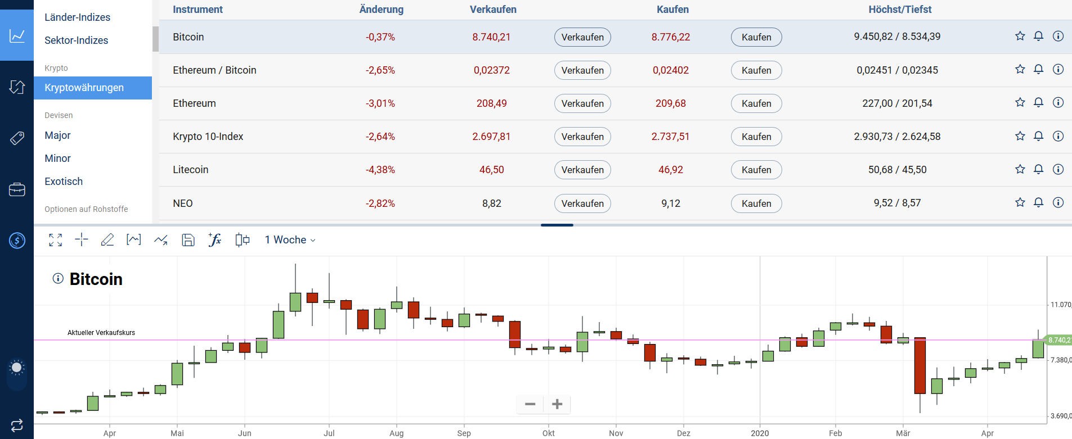Screen dimensions: 1072x439
Task: Open info for Ethereum / Bitcoin row
Action: point(1058,69)
